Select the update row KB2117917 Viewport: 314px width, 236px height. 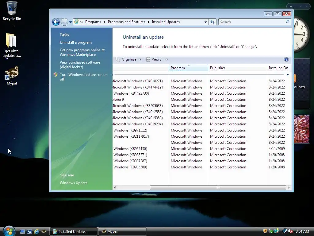(201, 136)
